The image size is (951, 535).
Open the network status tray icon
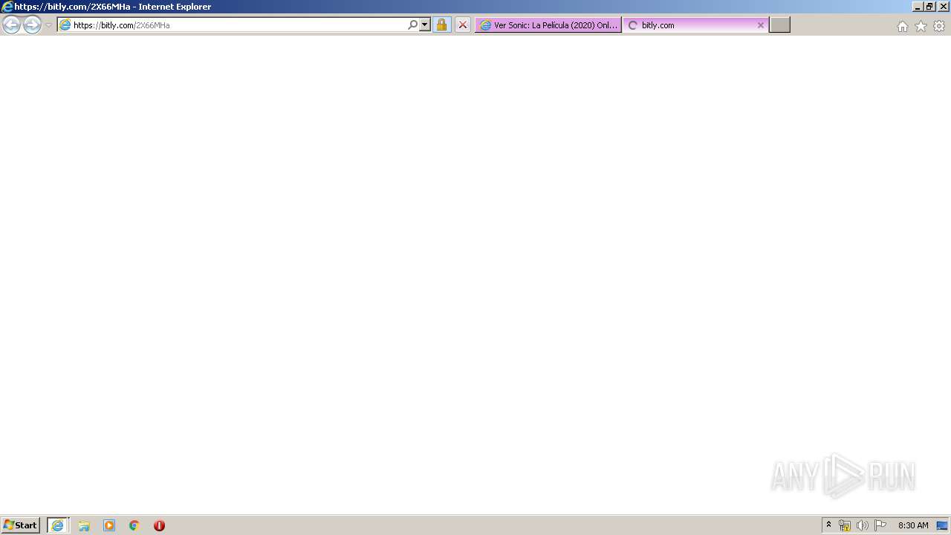coord(845,525)
